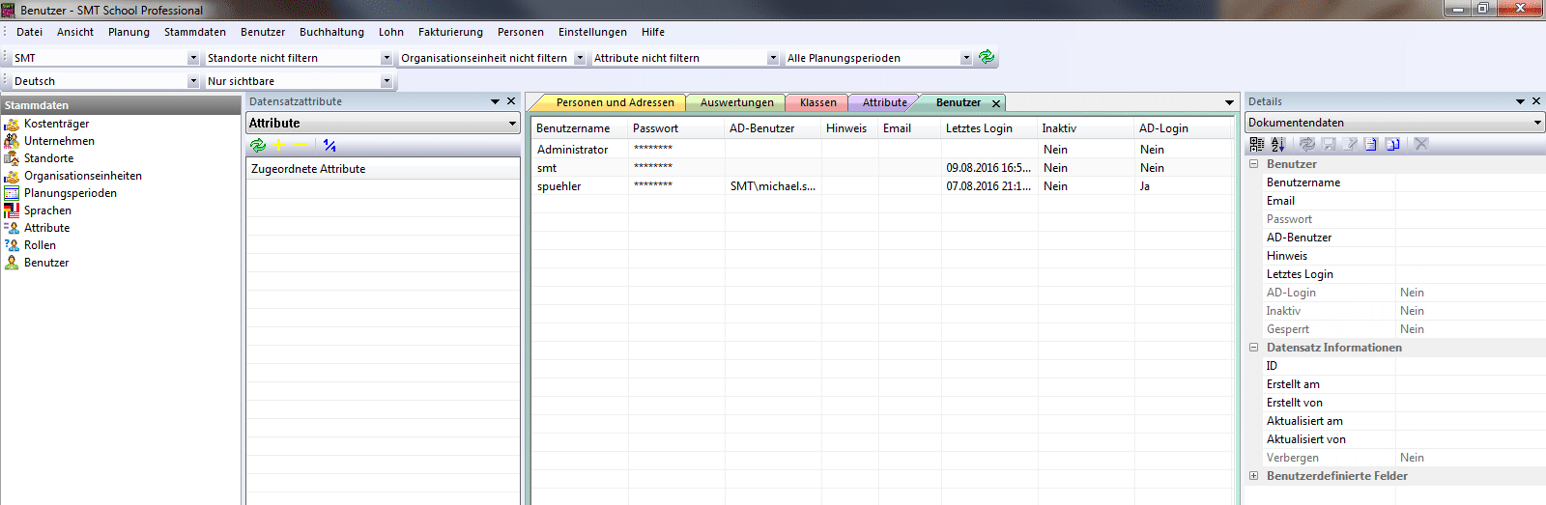Open the Standorte nicht filtern dropdown
This screenshot has height=505, width=1546.
click(386, 58)
